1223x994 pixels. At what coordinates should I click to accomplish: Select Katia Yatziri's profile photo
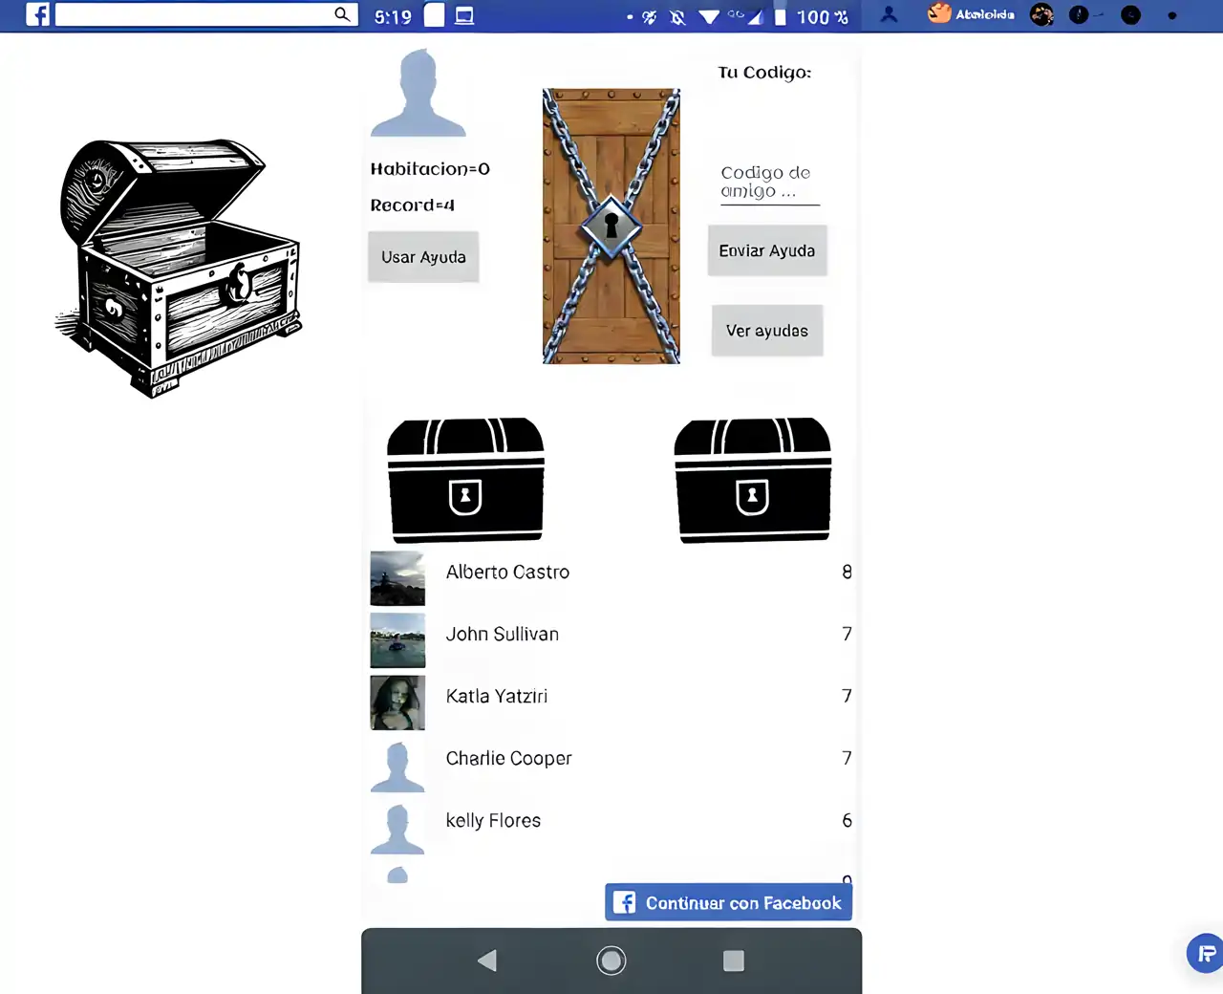coord(397,702)
